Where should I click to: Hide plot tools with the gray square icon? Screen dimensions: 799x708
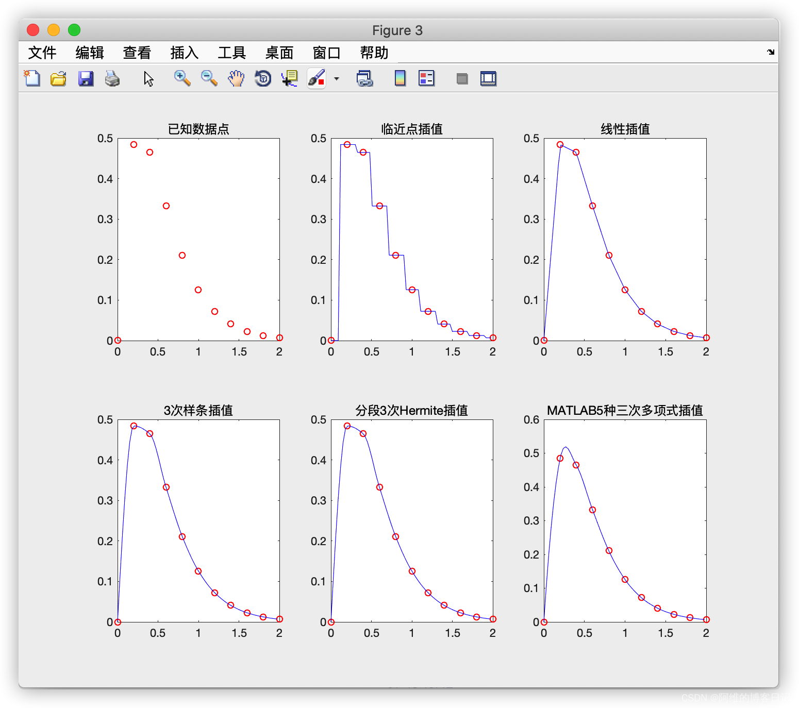[462, 79]
